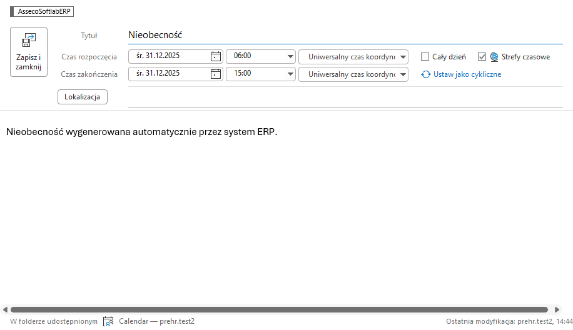Click the AssecoSoftlabERP category tag
The image size is (573, 330).
coord(42,11)
